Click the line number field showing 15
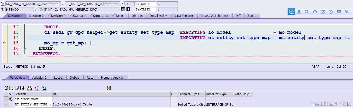The height and width of the screenshot is (108, 353). (129, 4)
